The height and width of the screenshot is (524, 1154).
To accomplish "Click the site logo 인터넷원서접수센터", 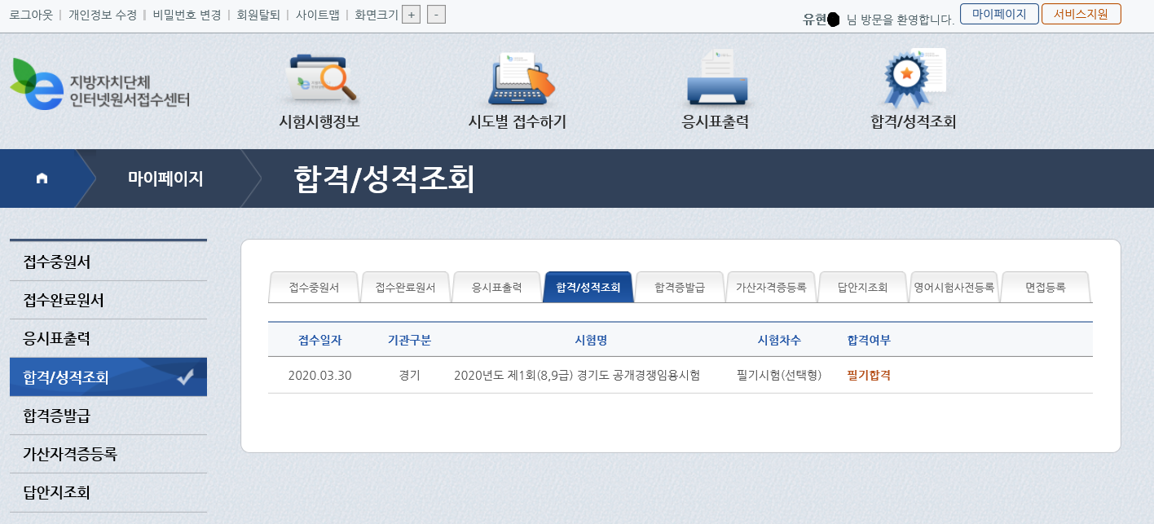I will pyautogui.click(x=101, y=85).
